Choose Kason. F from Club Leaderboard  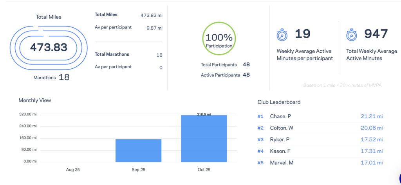(280, 151)
